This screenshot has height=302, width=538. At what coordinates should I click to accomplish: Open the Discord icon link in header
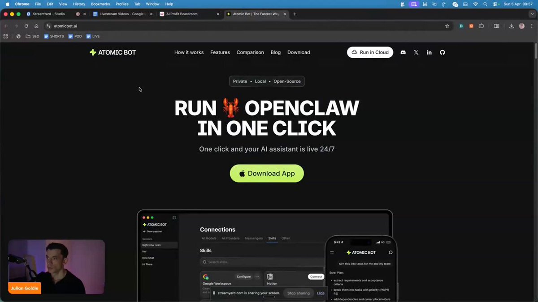pyautogui.click(x=403, y=52)
